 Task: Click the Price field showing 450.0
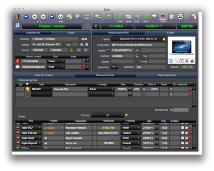pyautogui.click(x=152, y=89)
